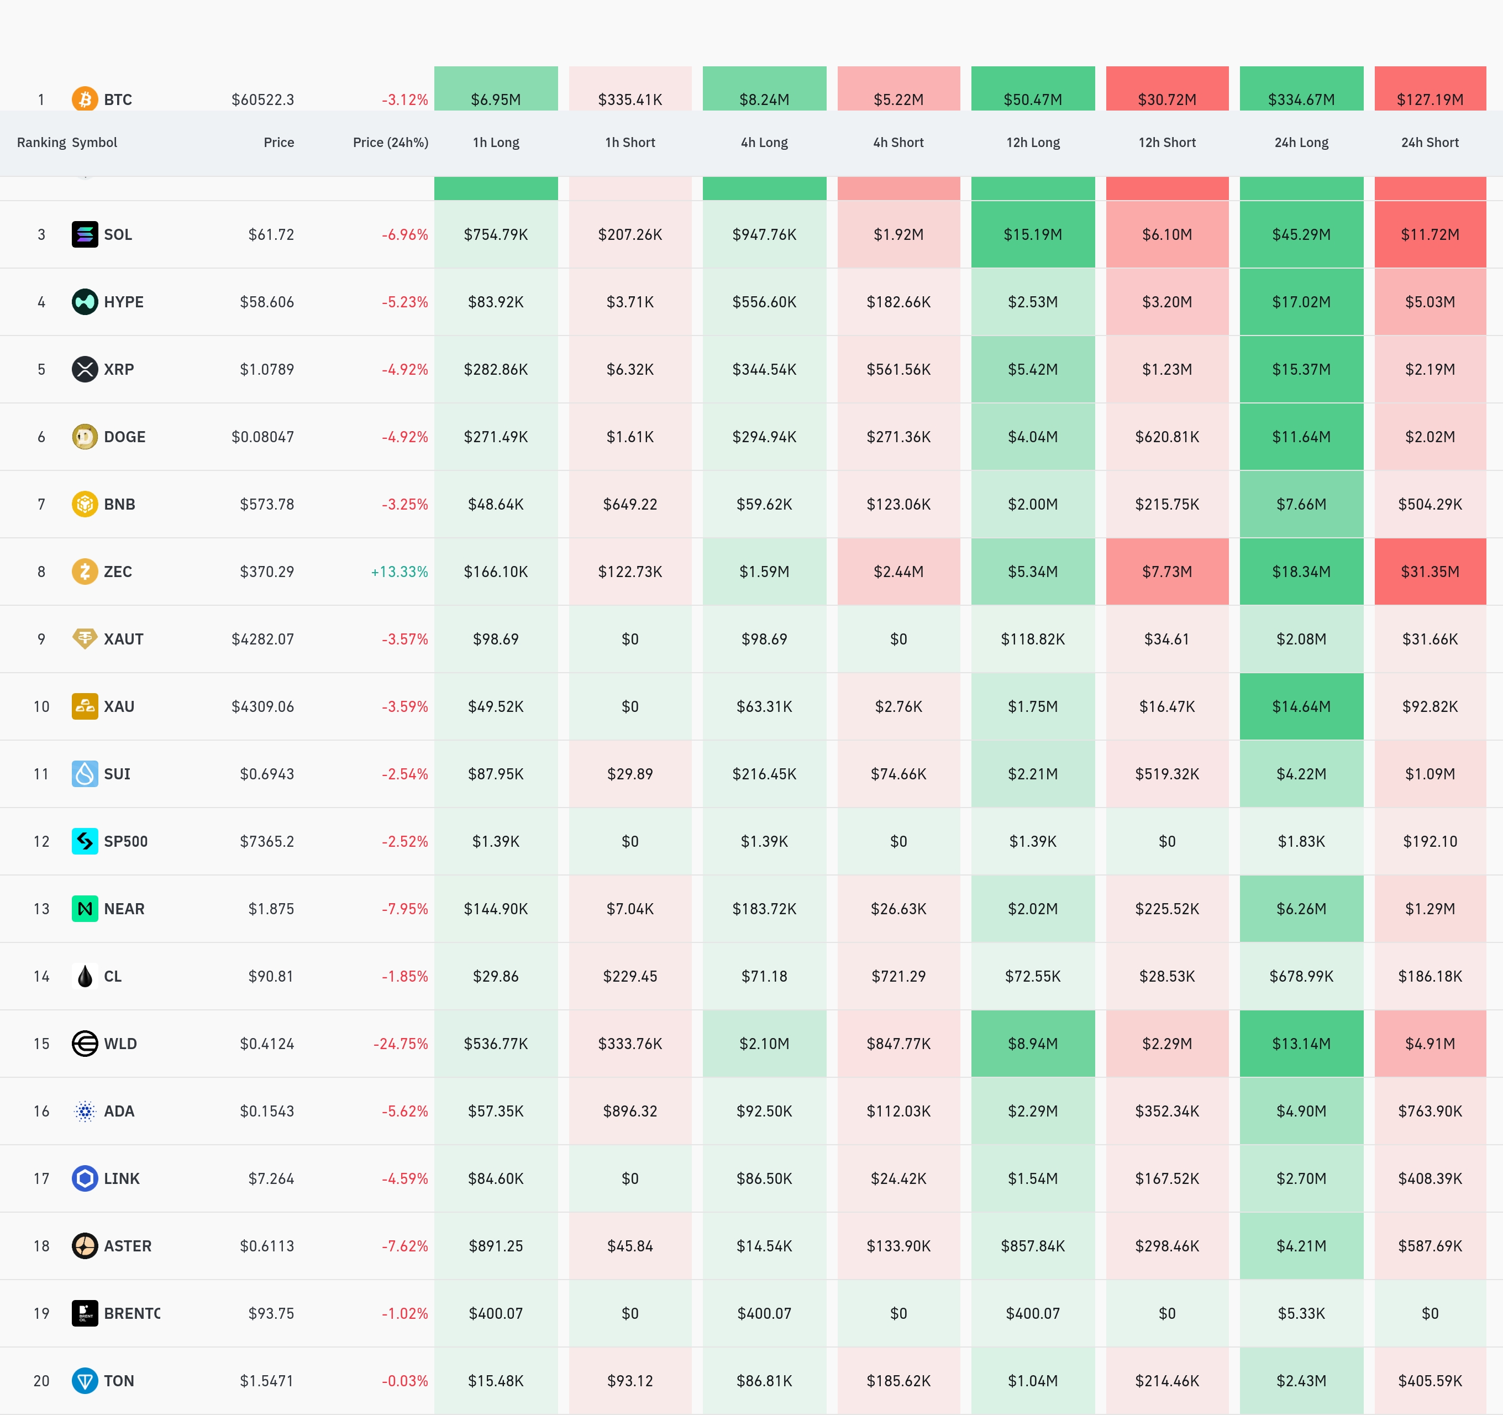Click the TON Toncoin icon

click(x=85, y=1380)
